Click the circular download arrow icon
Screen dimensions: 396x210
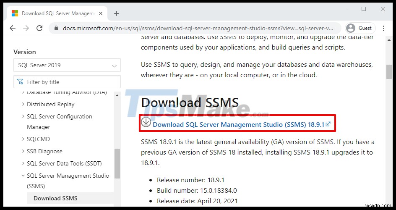(146, 122)
